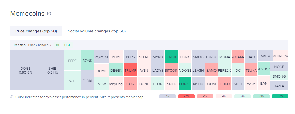This screenshot has width=295, height=114.
Task: Open the 1d interval dropdown
Action: tap(57, 45)
